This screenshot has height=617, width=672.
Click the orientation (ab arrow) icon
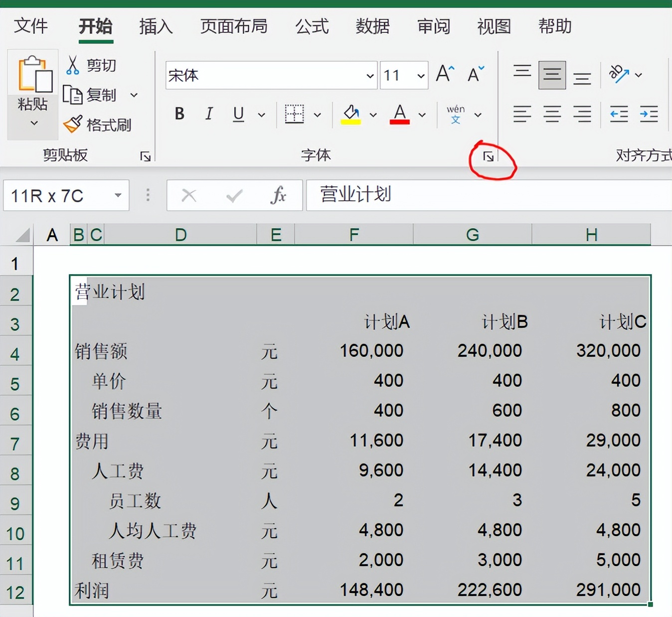[x=620, y=74]
